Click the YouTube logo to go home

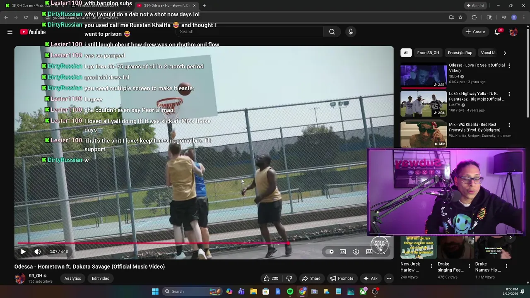33,32
